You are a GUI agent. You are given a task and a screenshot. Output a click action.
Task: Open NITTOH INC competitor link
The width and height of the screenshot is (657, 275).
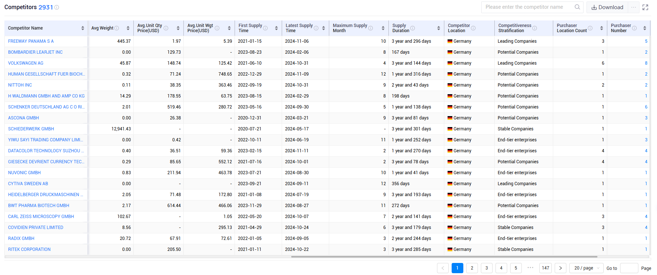[20, 85]
